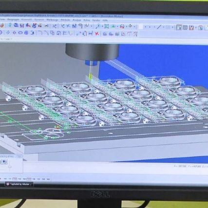
Task: Click the play button in small panel
Action: point(4,162)
